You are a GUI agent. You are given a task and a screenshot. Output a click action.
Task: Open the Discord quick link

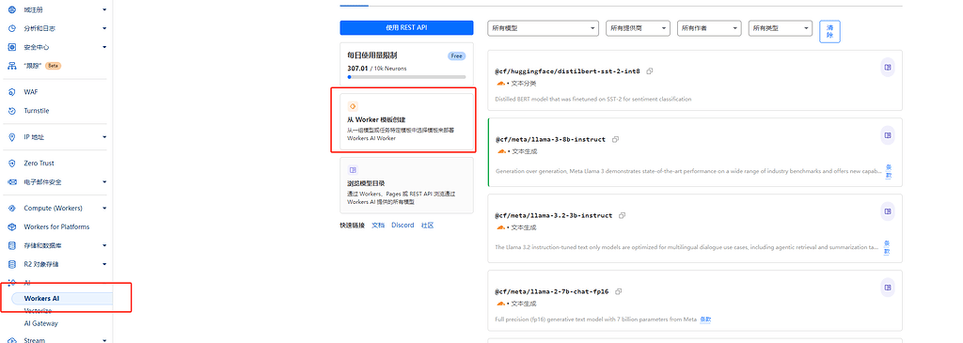coord(403,226)
